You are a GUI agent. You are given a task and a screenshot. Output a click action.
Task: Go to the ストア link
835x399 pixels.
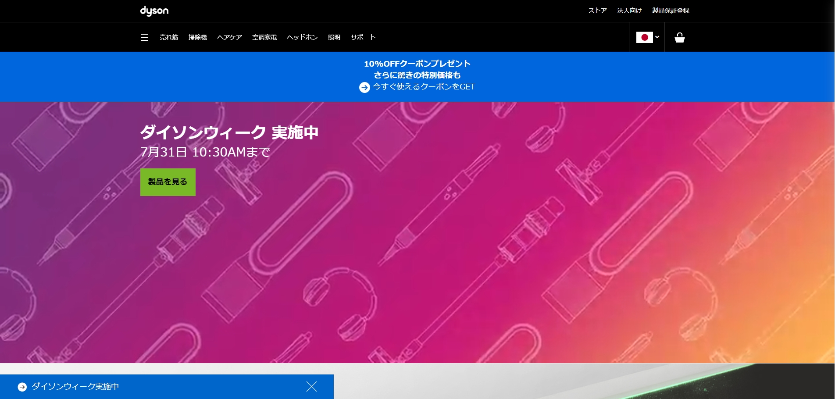point(597,11)
